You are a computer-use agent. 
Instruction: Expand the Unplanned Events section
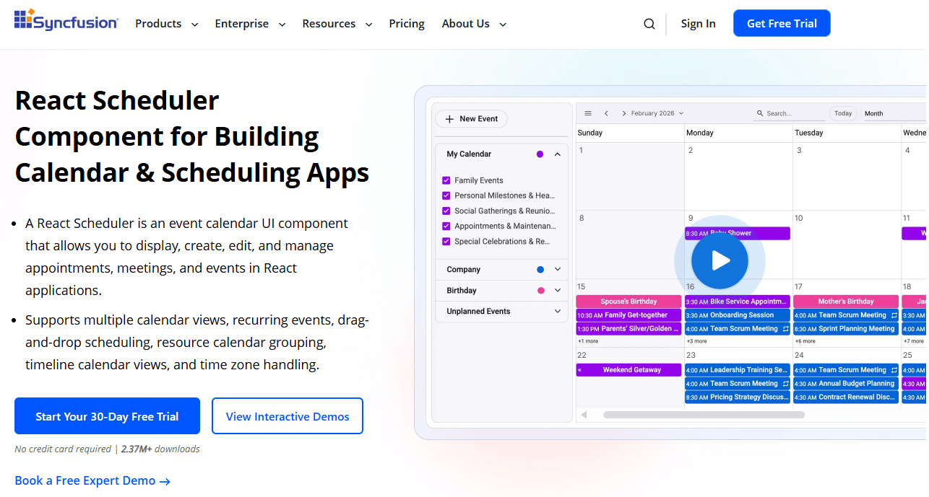(558, 312)
